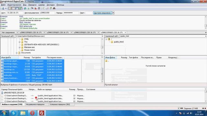Screen dimensions: 207x116
Task: Open the directory listing filters icon
Action: coord(44,8)
